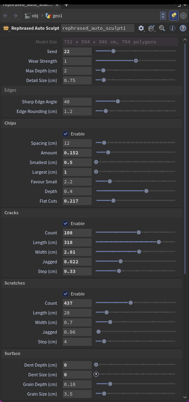Click the magnifier search parameters icon
The height and width of the screenshot is (402, 189).
click(x=162, y=28)
